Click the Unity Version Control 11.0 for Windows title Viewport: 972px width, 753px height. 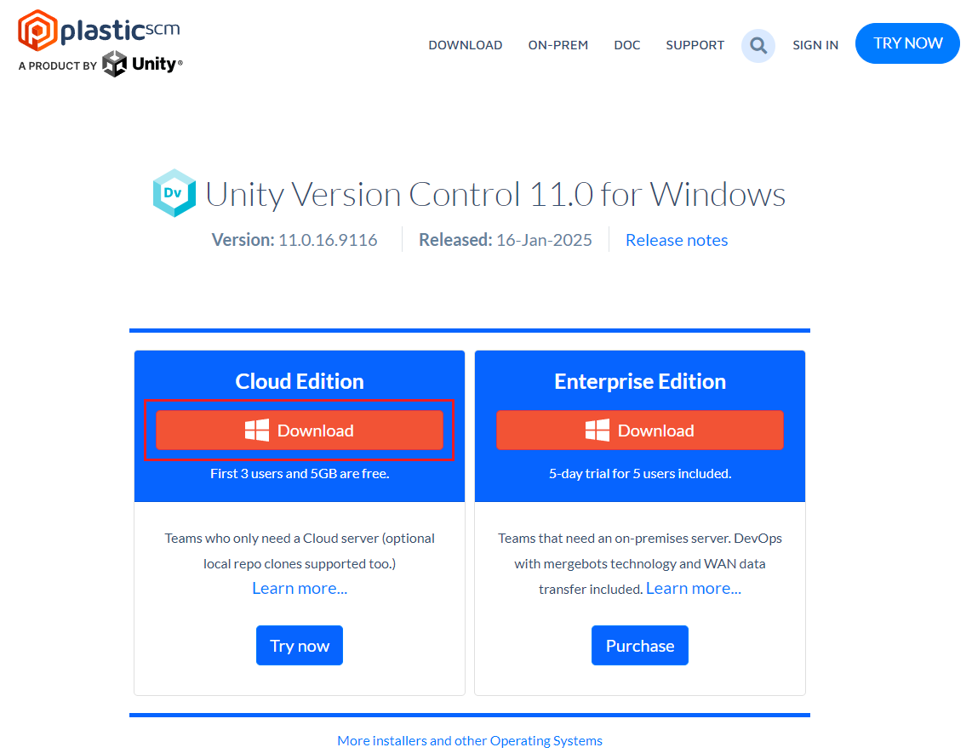tap(495, 195)
